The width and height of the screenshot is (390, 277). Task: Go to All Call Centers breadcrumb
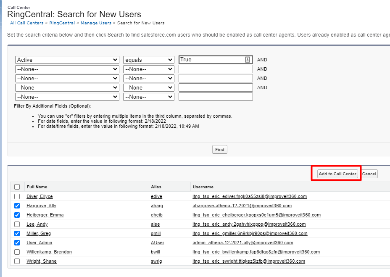(27, 23)
